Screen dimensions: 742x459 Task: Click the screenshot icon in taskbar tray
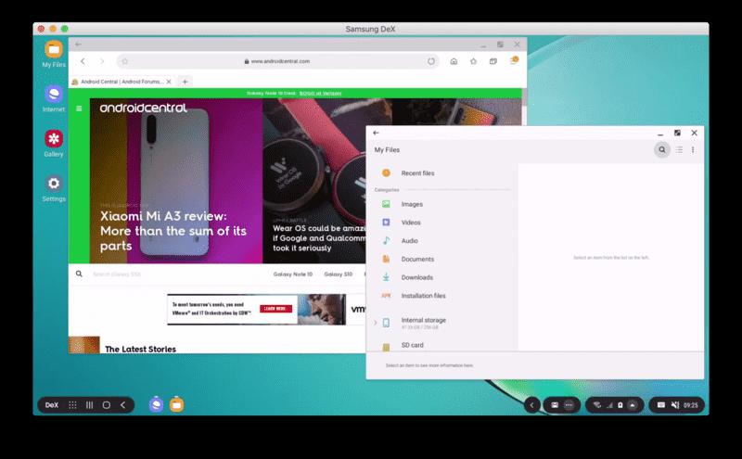[x=555, y=405]
